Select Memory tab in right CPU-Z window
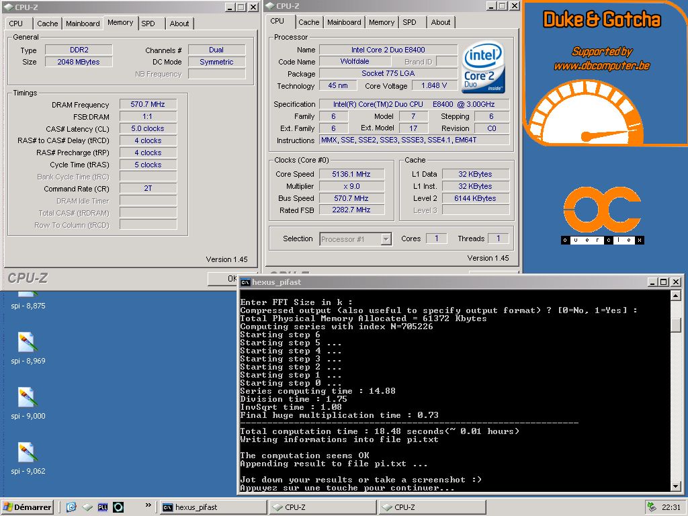This screenshot has width=688, height=516. [382, 22]
